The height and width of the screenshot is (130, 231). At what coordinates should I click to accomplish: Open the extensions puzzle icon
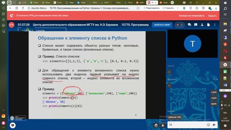click(x=197, y=8)
